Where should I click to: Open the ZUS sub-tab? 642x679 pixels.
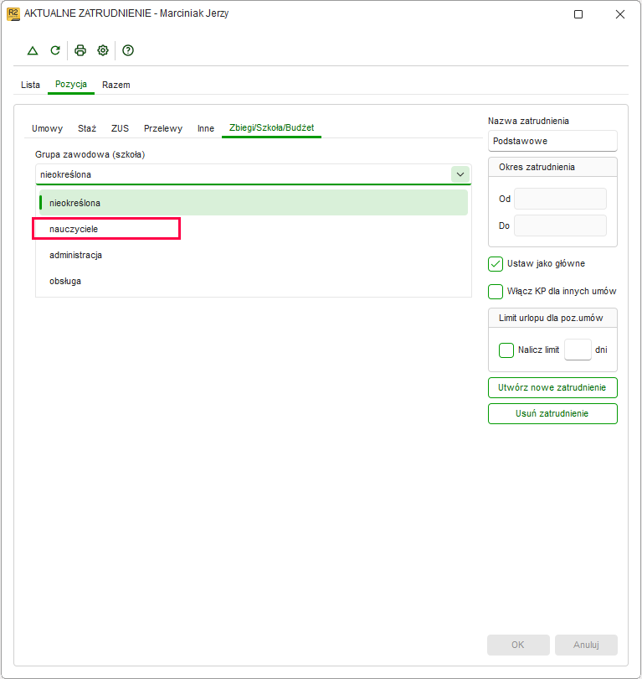point(120,128)
